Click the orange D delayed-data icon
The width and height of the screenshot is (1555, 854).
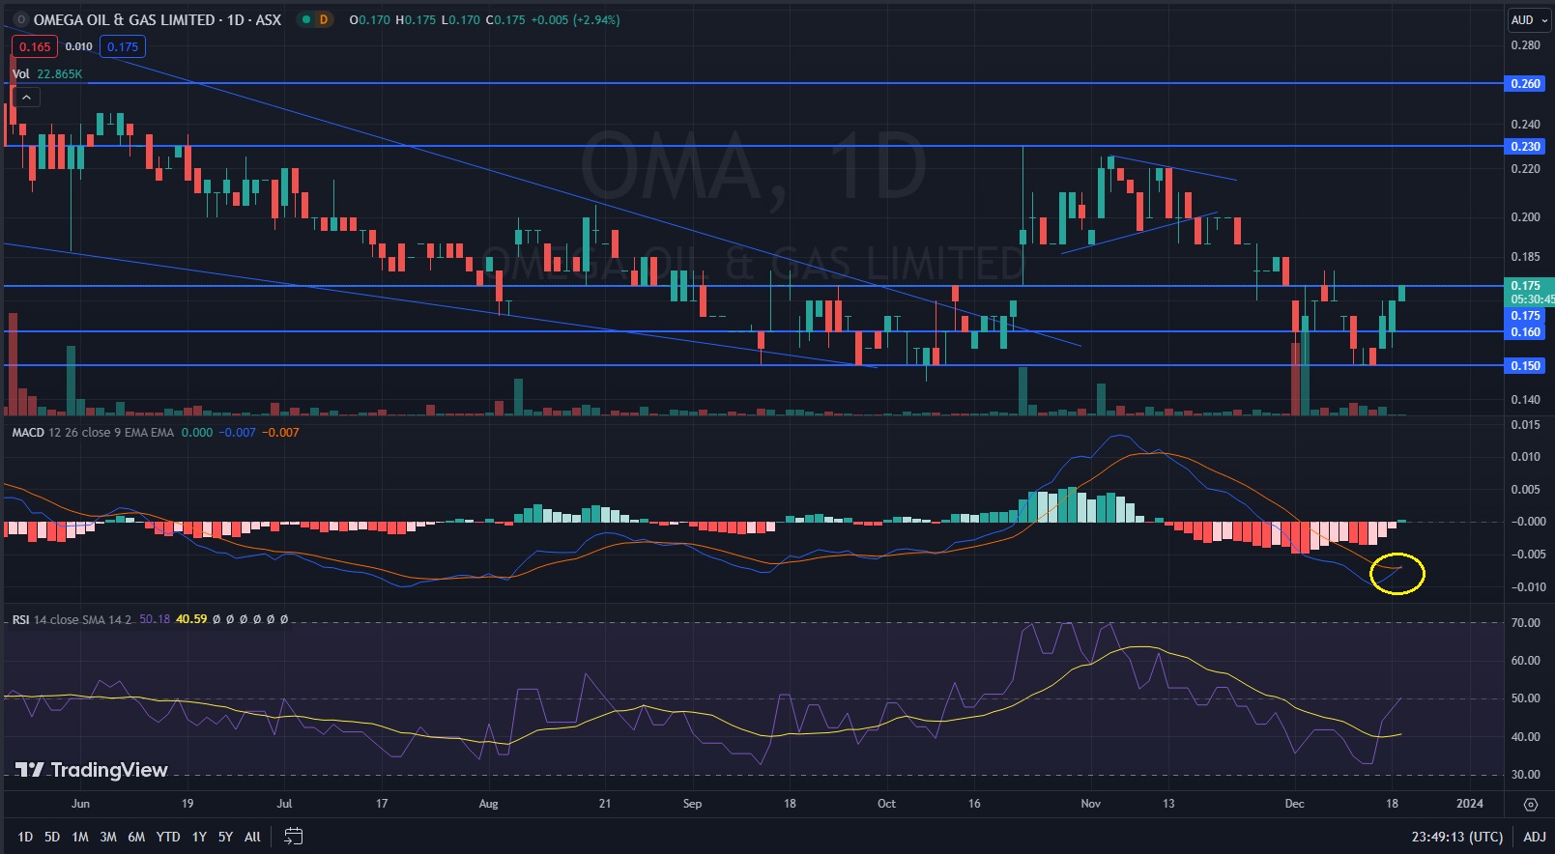point(324,19)
